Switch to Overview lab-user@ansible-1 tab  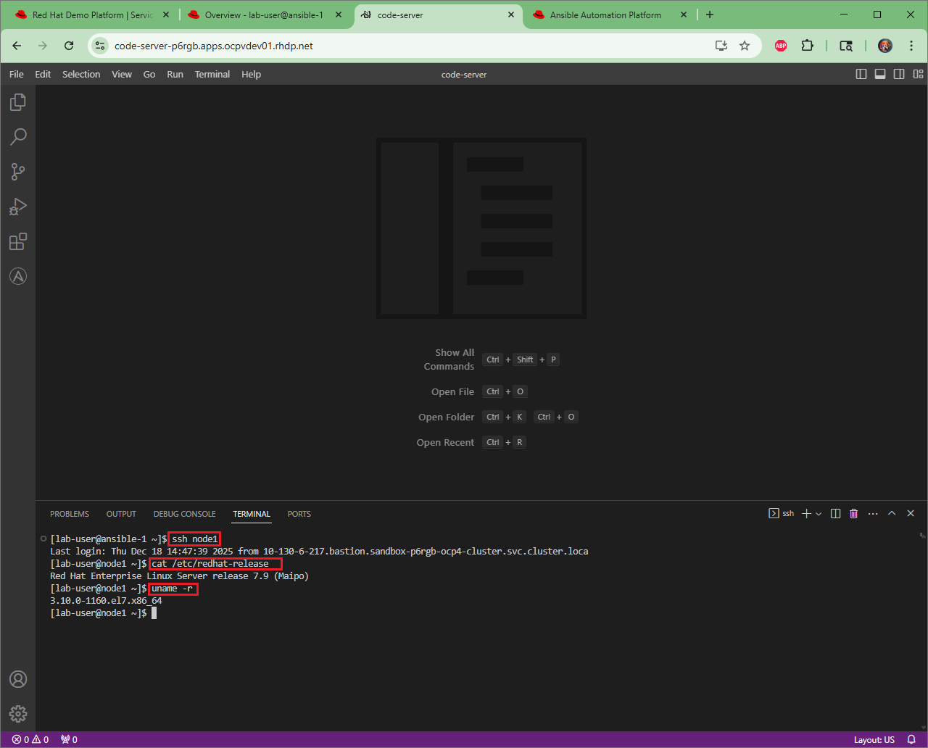tap(265, 14)
